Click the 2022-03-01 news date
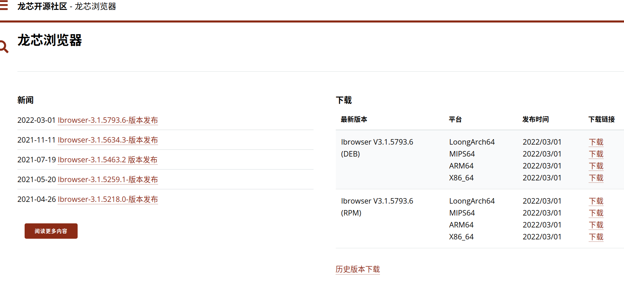This screenshot has height=281, width=624. [37, 120]
